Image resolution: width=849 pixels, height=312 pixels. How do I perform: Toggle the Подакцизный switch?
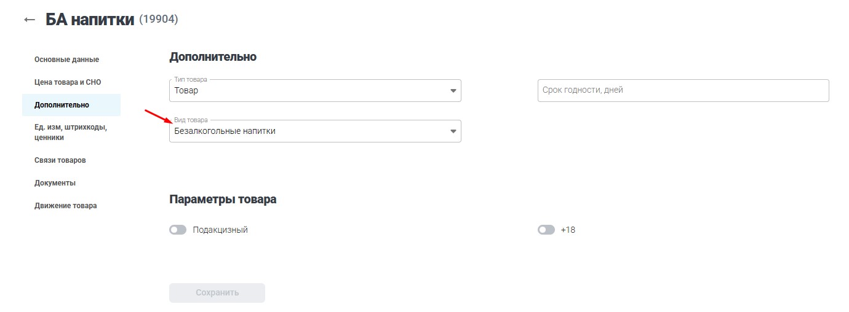(x=178, y=230)
